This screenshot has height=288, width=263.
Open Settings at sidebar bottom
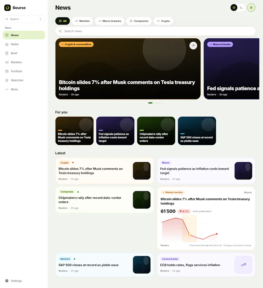click(24, 281)
